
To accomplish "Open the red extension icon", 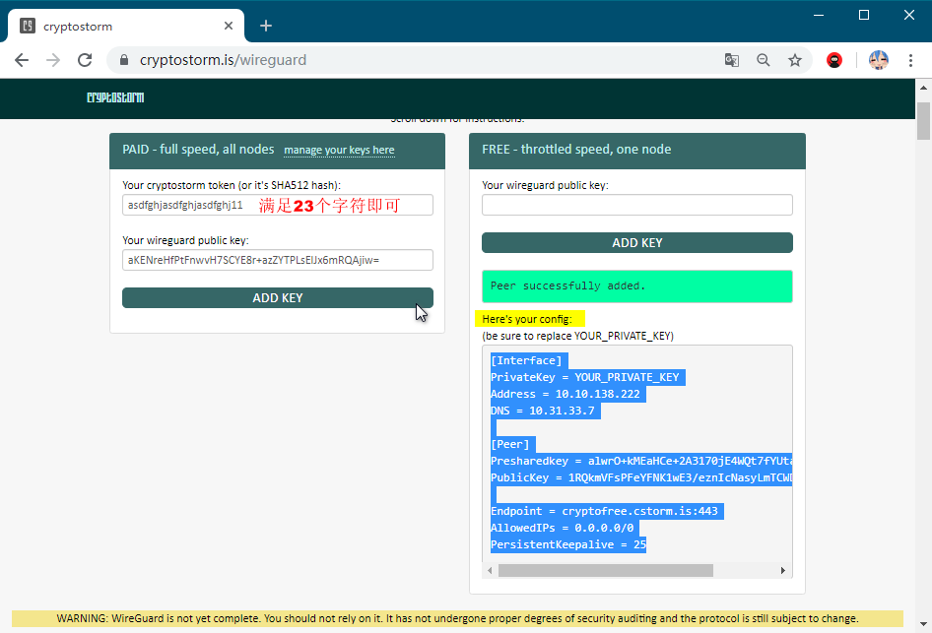I will pos(834,60).
